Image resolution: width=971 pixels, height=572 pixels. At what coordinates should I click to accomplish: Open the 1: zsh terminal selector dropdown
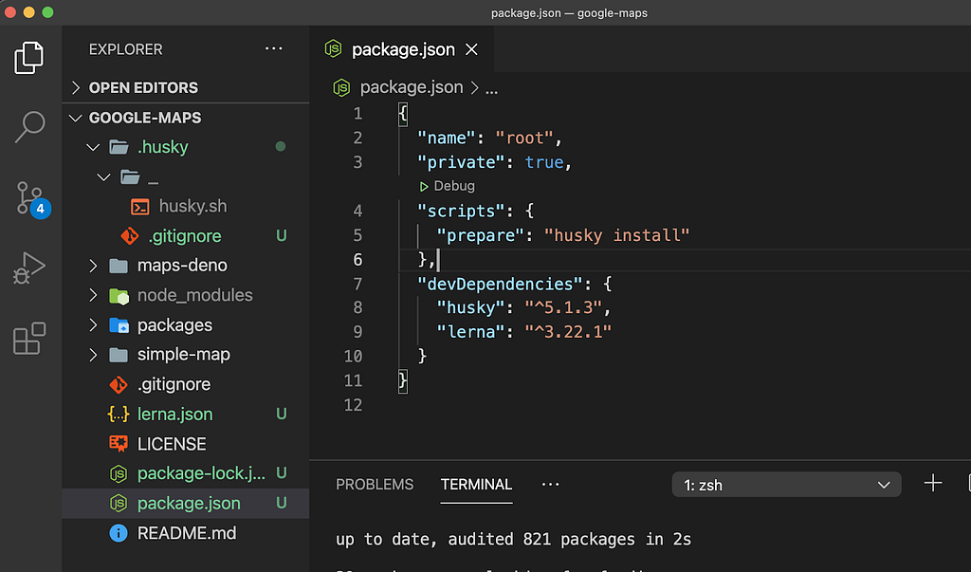point(786,485)
